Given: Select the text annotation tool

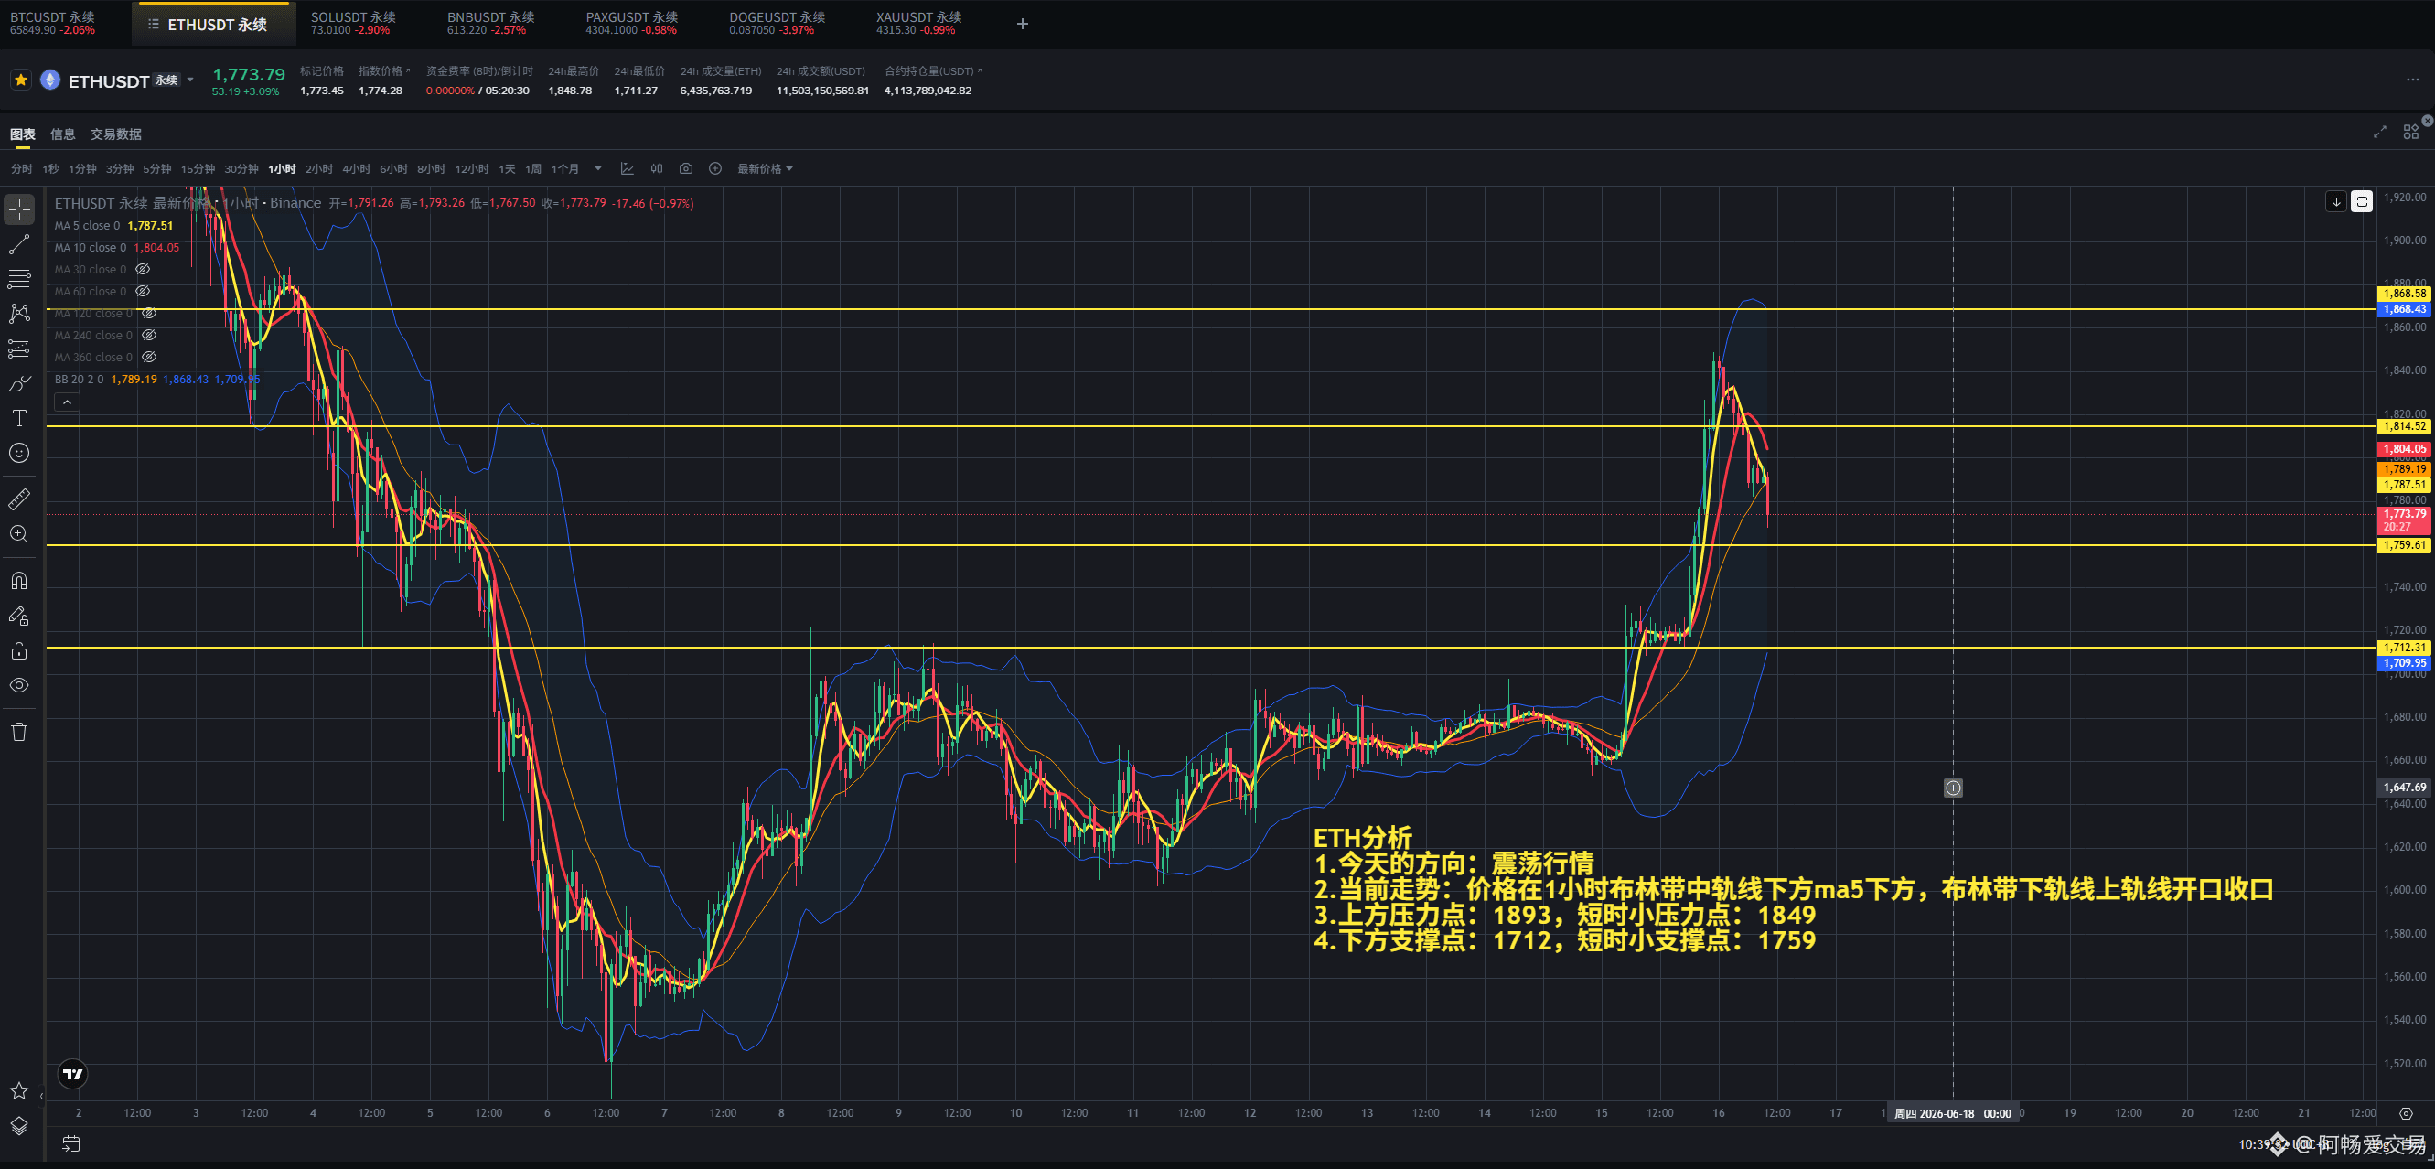Looking at the screenshot, I should coord(19,418).
